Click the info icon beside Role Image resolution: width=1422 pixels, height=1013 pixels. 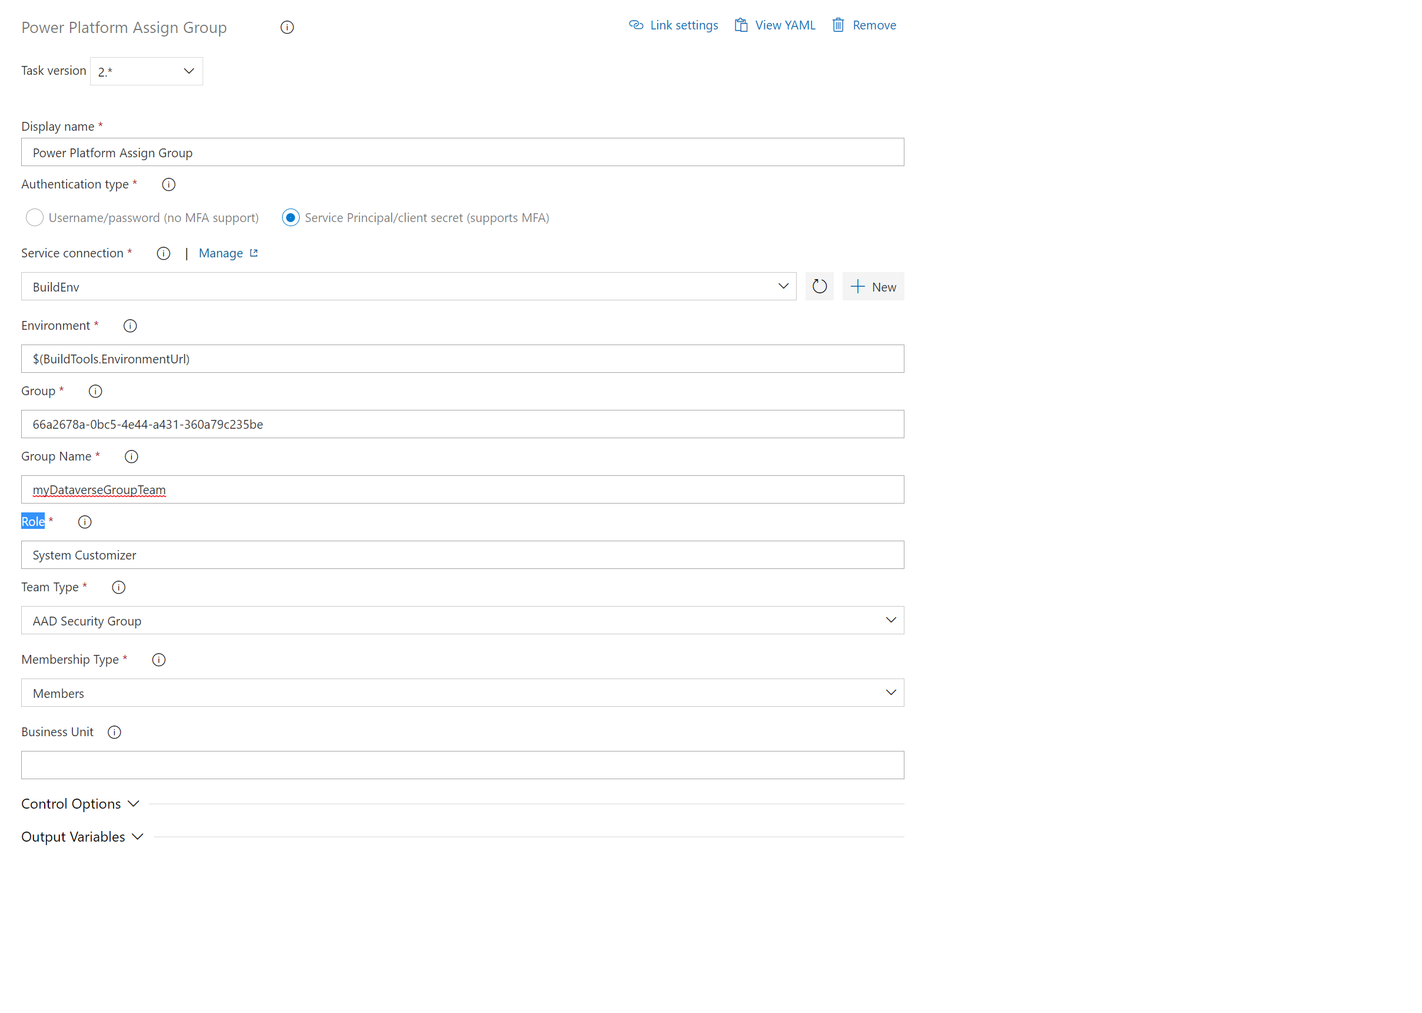pyautogui.click(x=84, y=522)
